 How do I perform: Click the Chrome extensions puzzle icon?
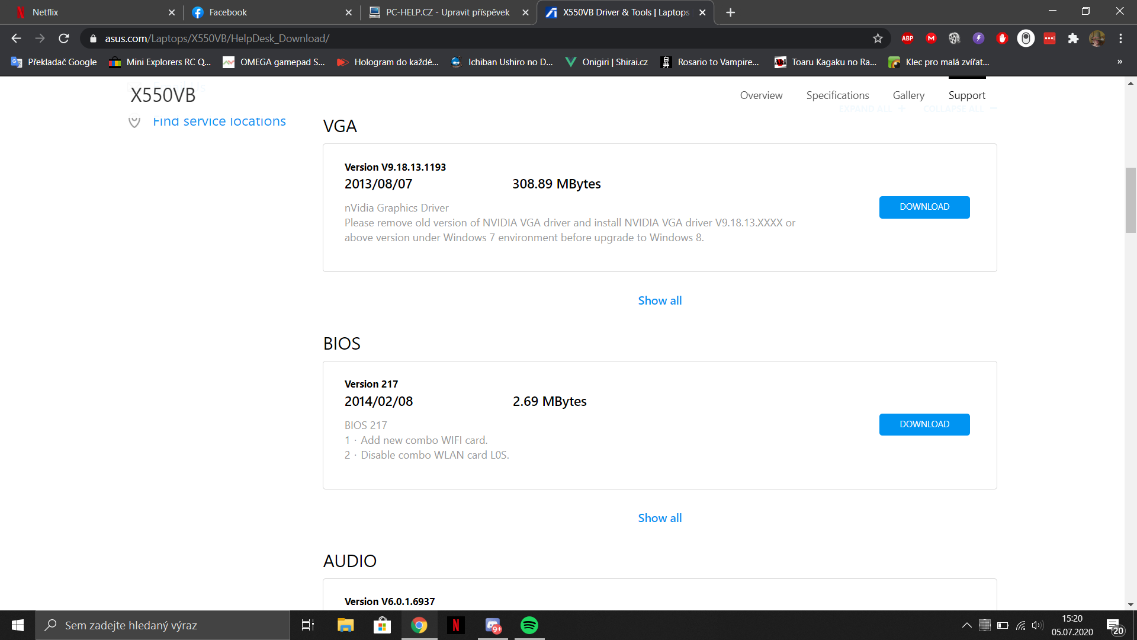coord(1073,39)
